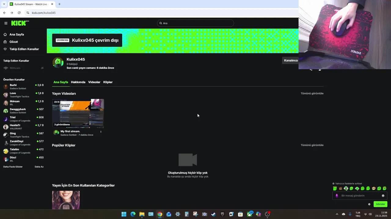This screenshot has height=219, width=391.
Task: Open the My first stream video thumbnail
Action: [78, 113]
